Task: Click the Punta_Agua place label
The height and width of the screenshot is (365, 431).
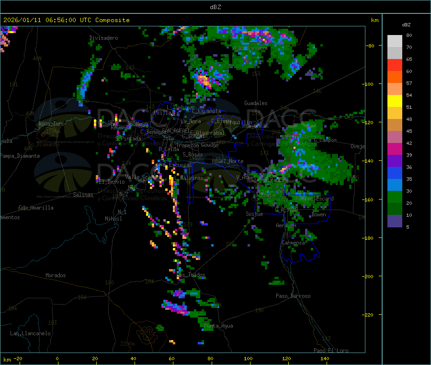Action: click(x=218, y=326)
